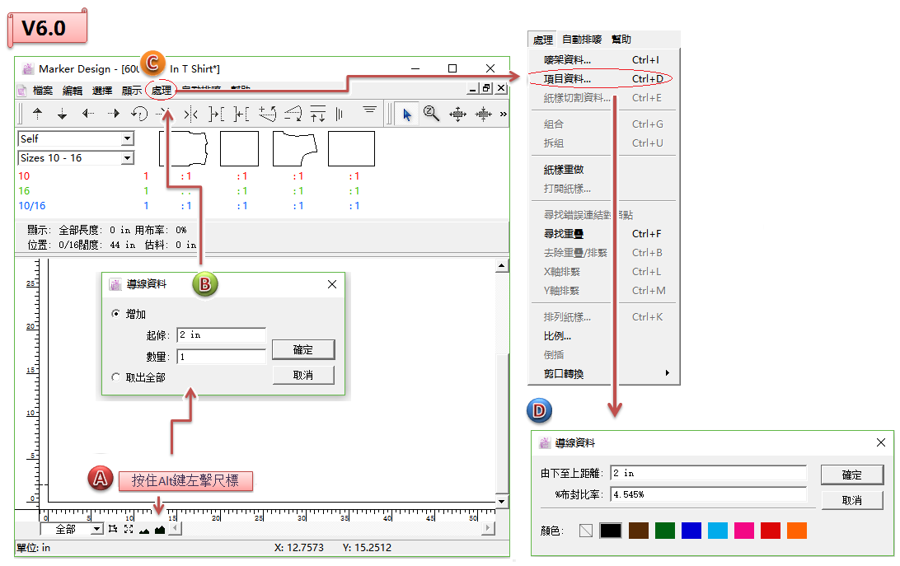The height and width of the screenshot is (566, 900).
Task: Open the 處理 menu in menu bar
Action: (161, 91)
